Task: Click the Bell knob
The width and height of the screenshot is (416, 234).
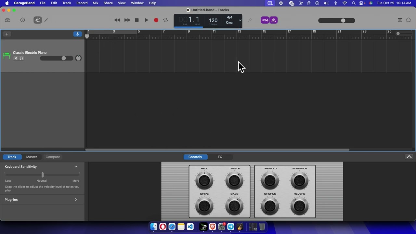Action: click(204, 180)
